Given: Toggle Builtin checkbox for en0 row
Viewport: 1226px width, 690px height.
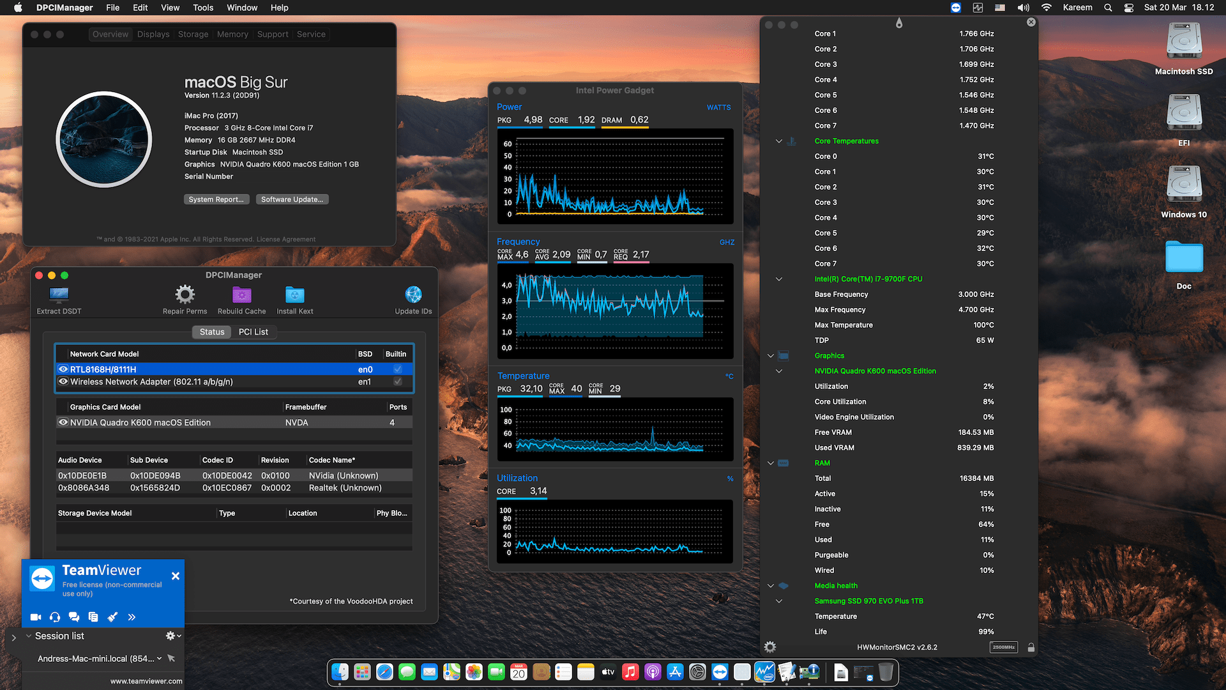Looking at the screenshot, I should 398,369.
